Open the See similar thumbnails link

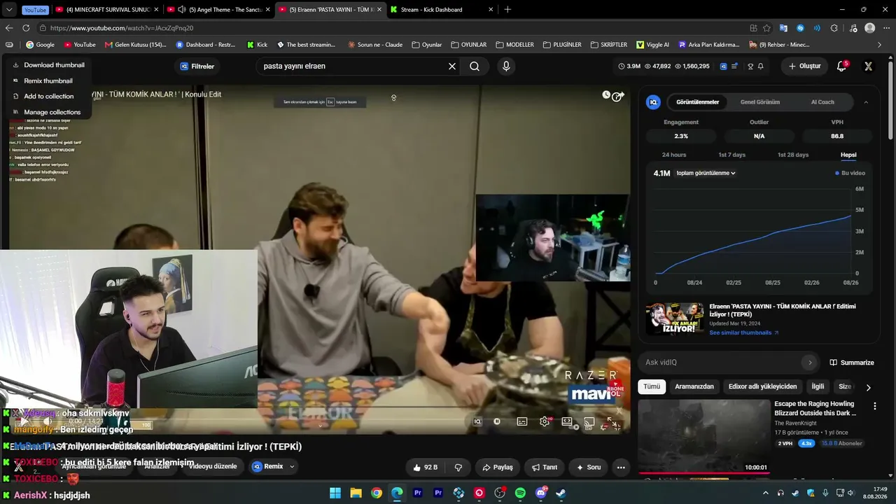pos(744,332)
